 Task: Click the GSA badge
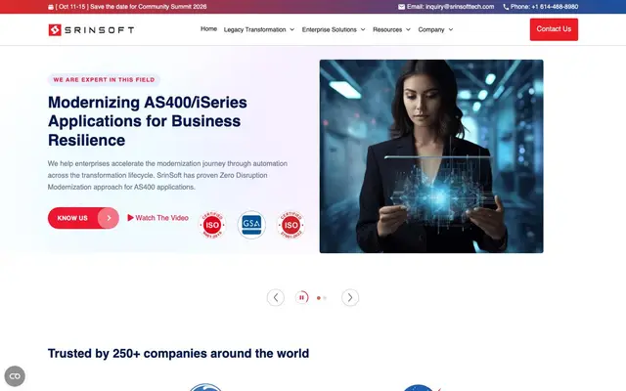point(251,225)
